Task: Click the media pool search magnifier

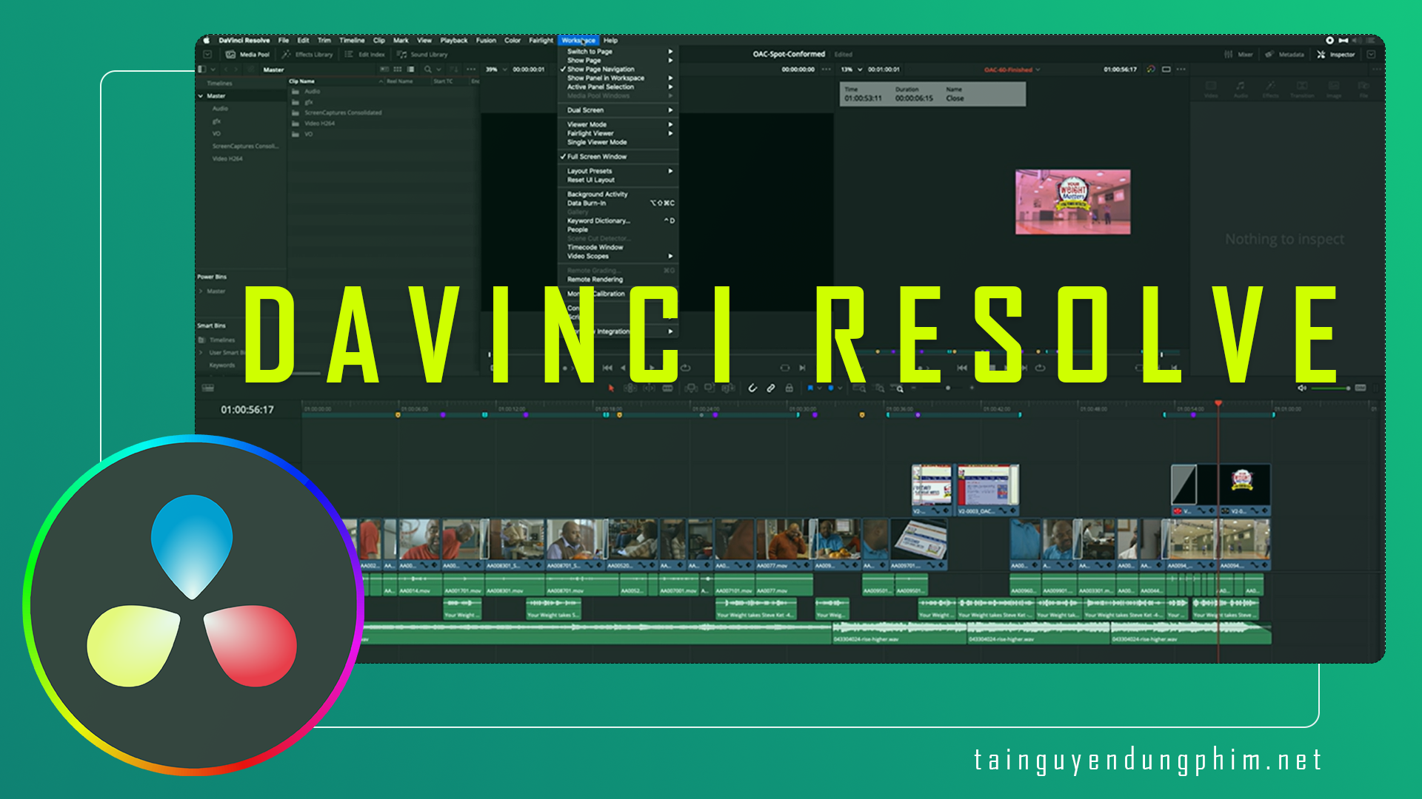Action: point(427,70)
